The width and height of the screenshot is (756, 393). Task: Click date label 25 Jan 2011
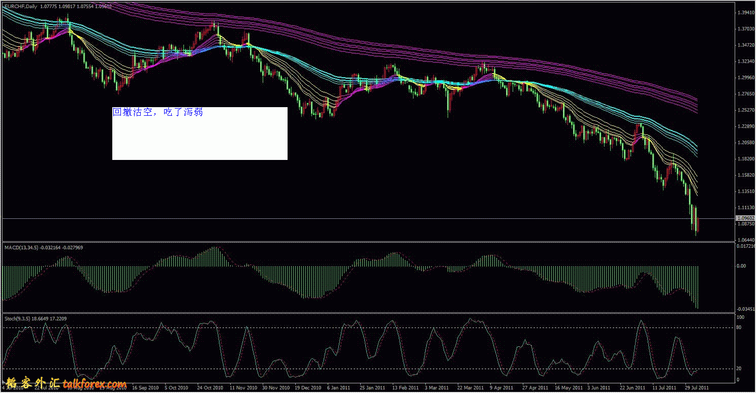coord(372,387)
